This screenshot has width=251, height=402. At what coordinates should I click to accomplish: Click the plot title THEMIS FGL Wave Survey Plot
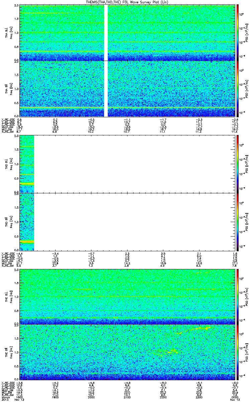pyautogui.click(x=128, y=2)
